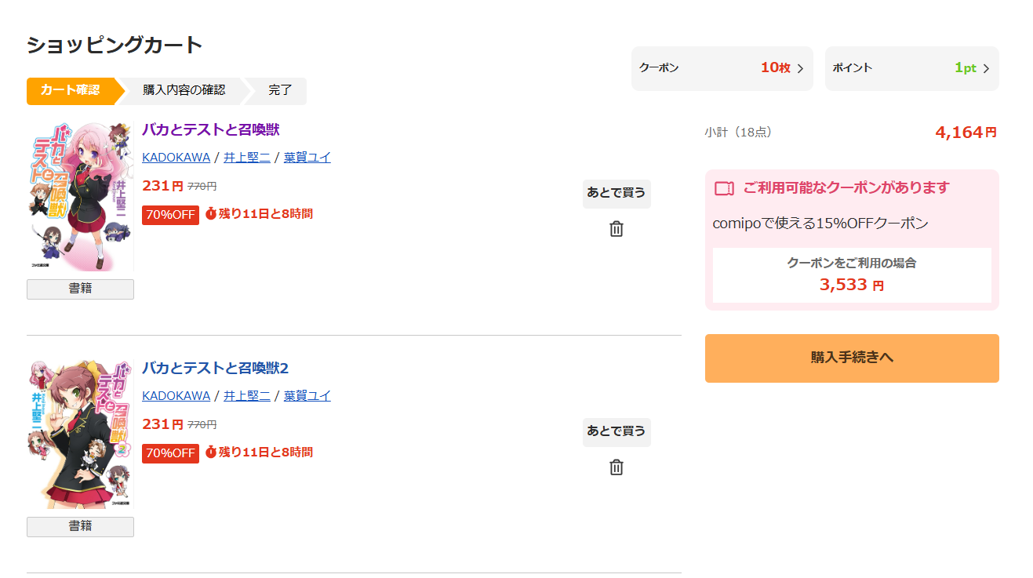Save first book with あとで買う

click(x=617, y=193)
